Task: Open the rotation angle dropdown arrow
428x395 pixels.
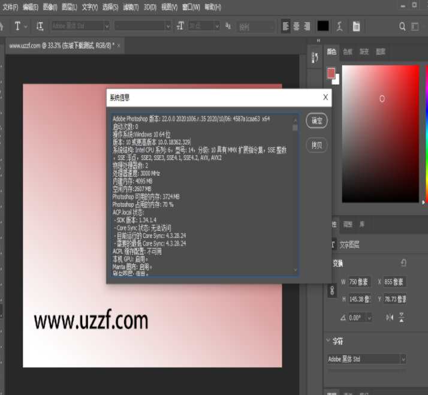Action: pos(369,318)
